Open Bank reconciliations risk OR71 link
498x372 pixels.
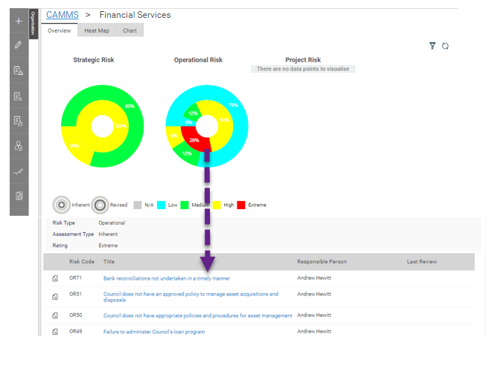click(167, 278)
